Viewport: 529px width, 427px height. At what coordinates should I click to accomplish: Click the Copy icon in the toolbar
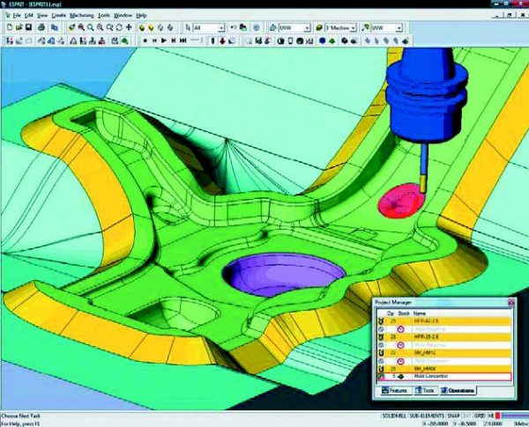click(55, 27)
